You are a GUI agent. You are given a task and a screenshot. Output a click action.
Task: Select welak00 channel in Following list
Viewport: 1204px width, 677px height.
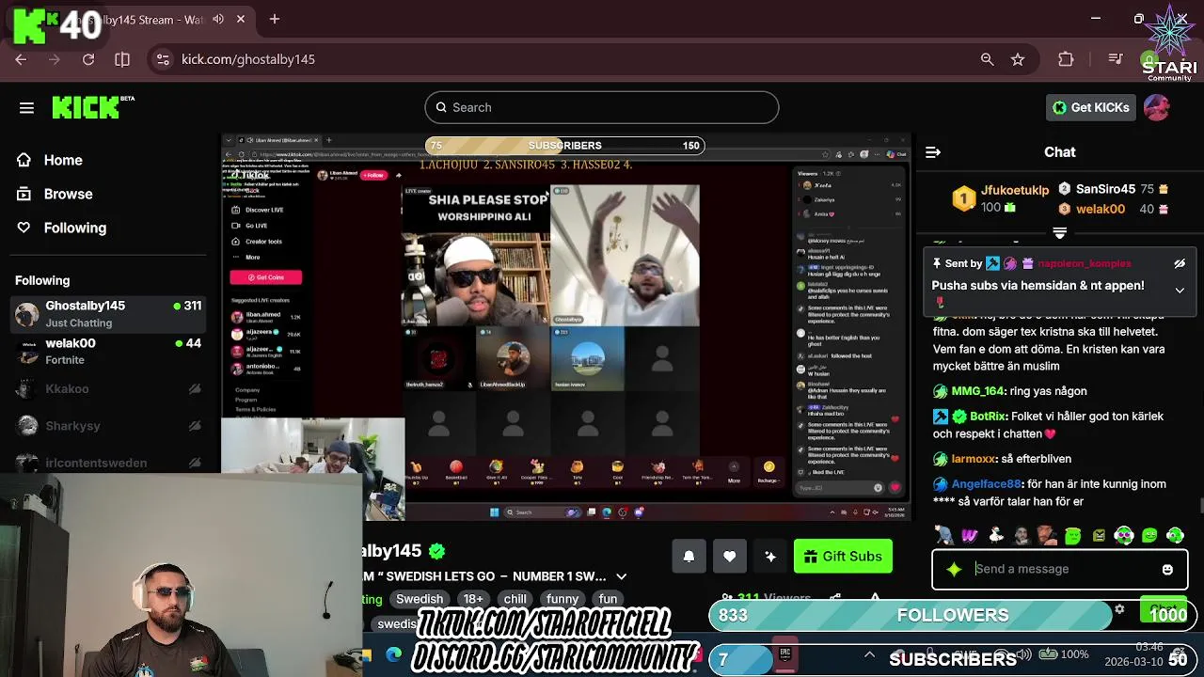pos(109,351)
